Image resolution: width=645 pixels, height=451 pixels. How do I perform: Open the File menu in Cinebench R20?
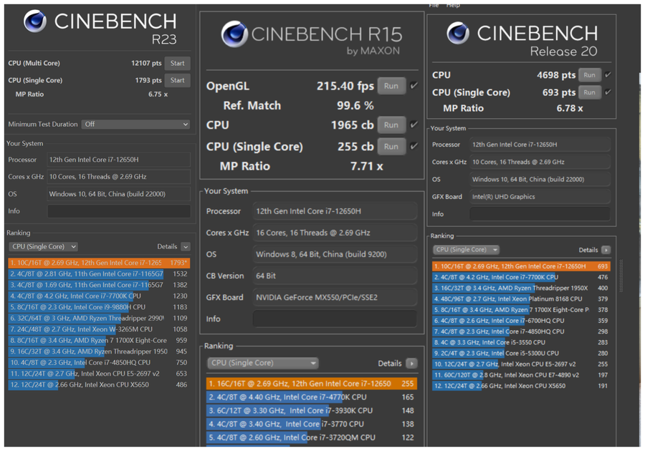click(x=434, y=5)
